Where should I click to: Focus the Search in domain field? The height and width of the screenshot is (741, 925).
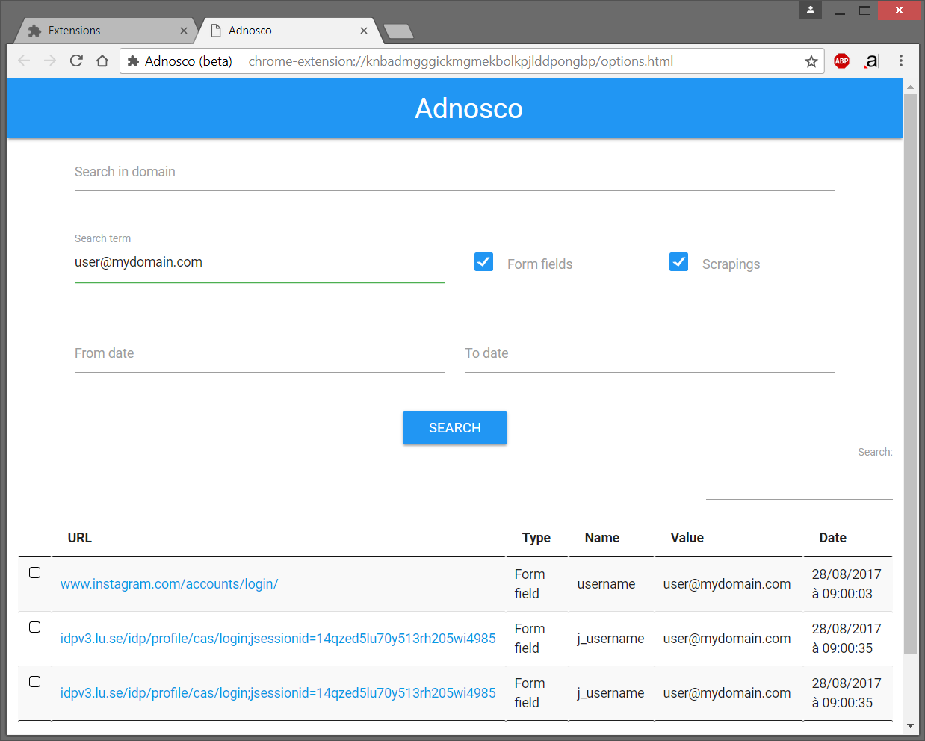point(454,173)
